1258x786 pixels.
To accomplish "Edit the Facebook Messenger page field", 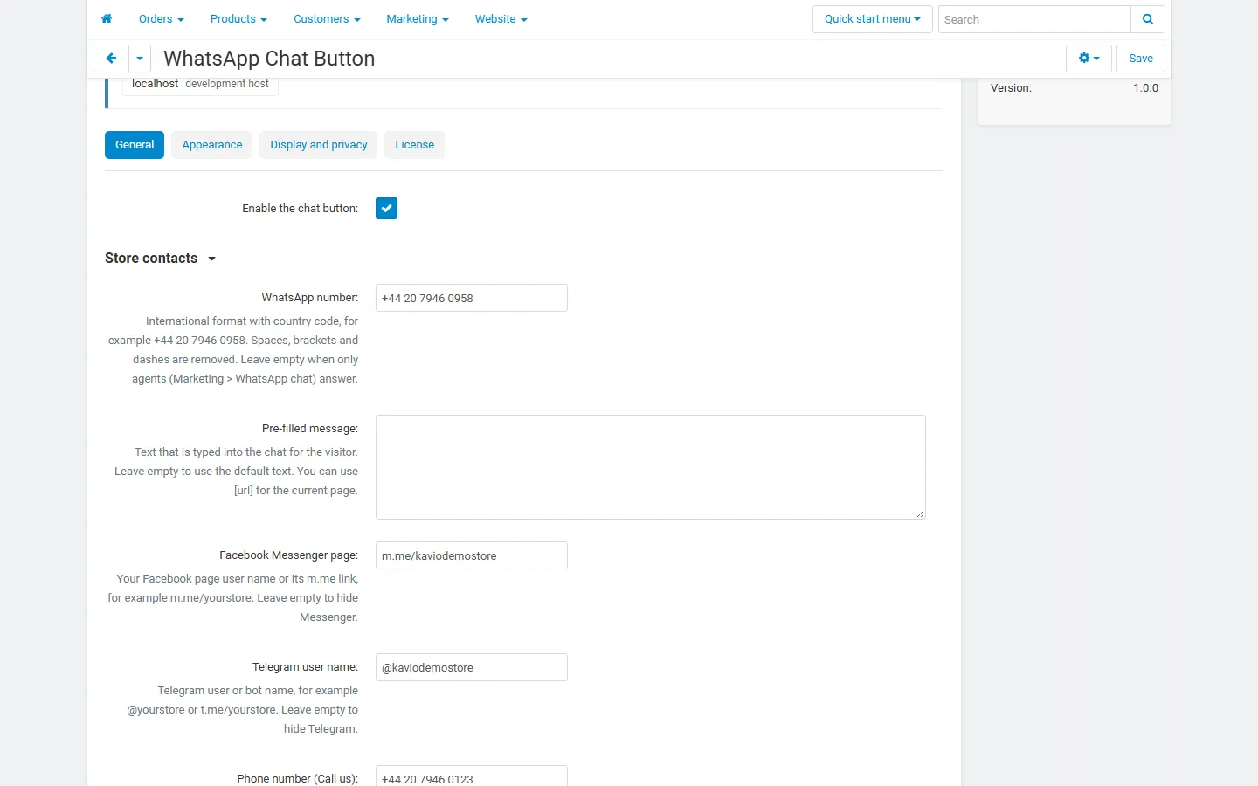I will click(472, 555).
